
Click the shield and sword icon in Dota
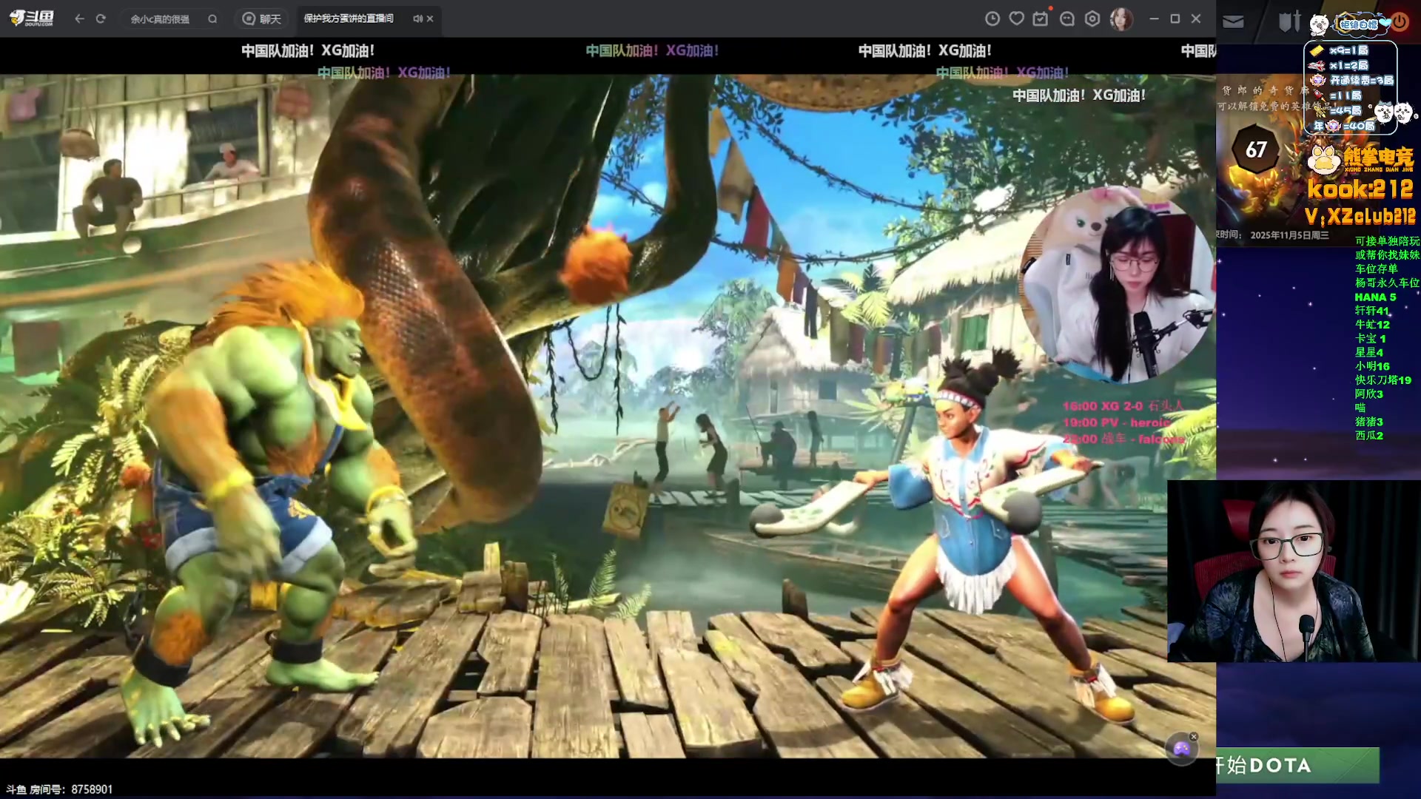[1289, 21]
